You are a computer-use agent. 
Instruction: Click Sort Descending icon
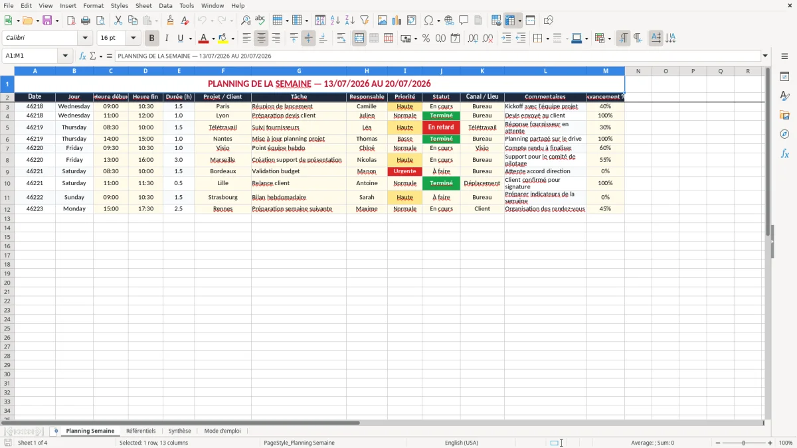tap(349, 21)
